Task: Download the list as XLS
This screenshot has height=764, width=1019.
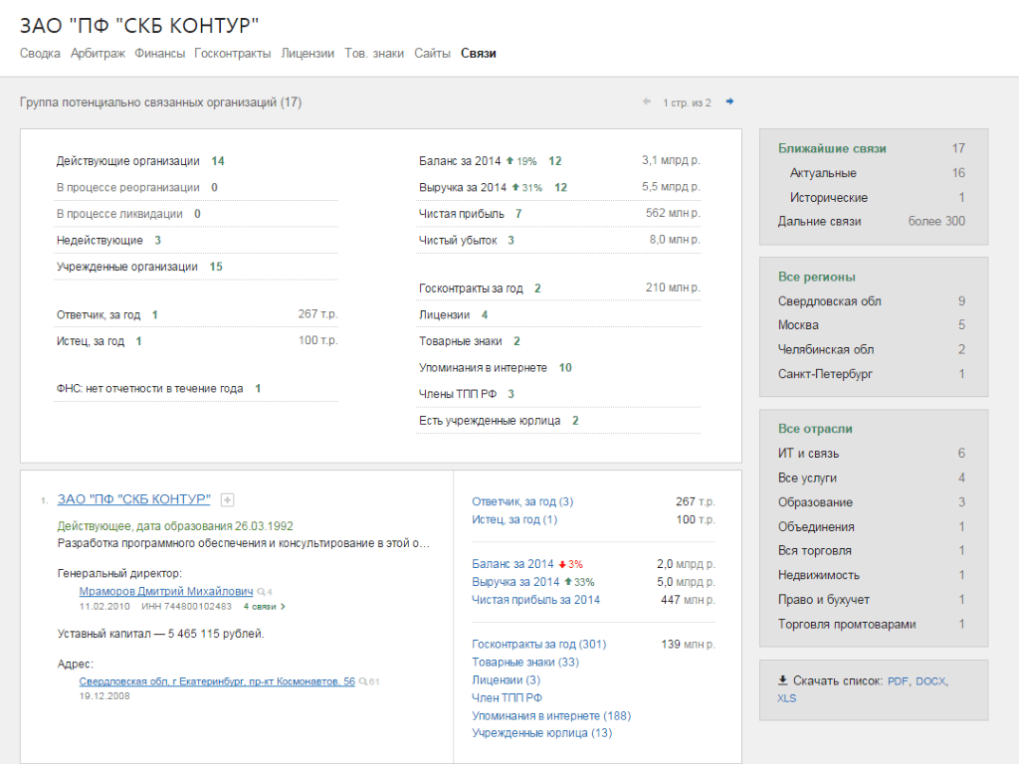Action: [786, 698]
